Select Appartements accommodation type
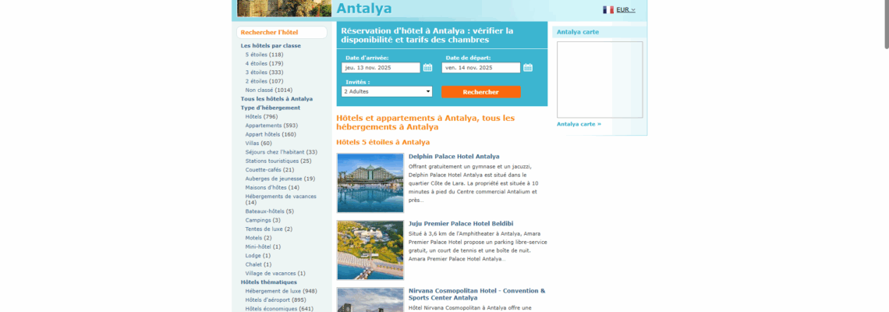This screenshot has width=889, height=312. 271,126
